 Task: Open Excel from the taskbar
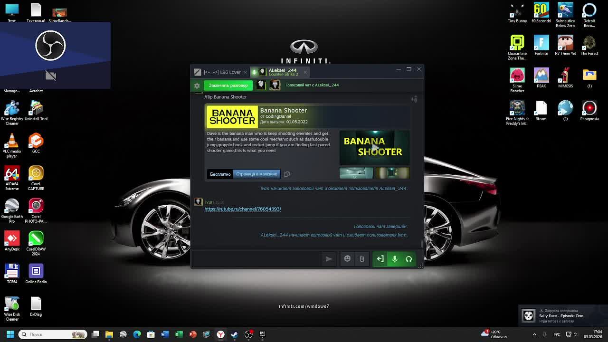coord(179,334)
